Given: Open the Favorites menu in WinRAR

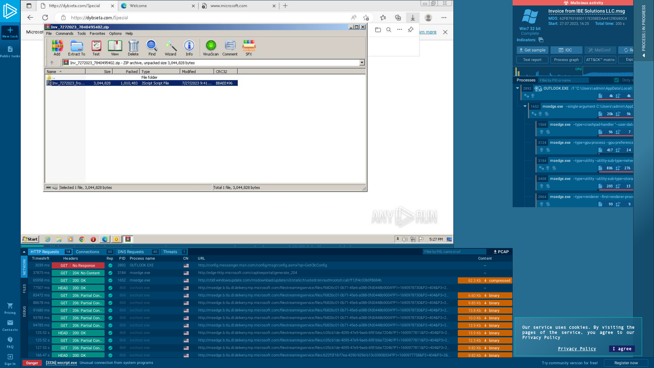Looking at the screenshot, I should point(97,33).
